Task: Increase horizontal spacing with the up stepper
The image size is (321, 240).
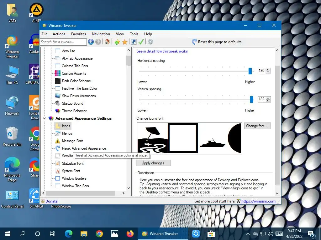Action: 268,69
